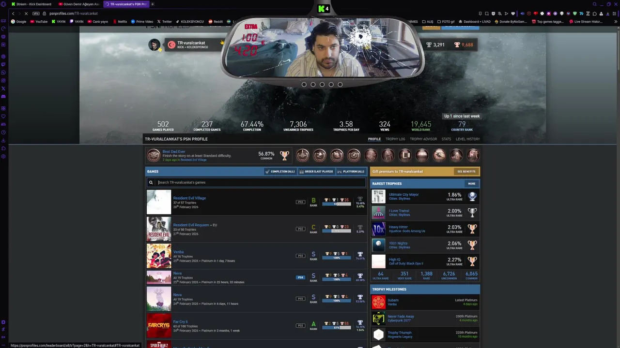Click the Far Cry 6 cover thumbnail
The height and width of the screenshot is (348, 620).
coord(159,326)
